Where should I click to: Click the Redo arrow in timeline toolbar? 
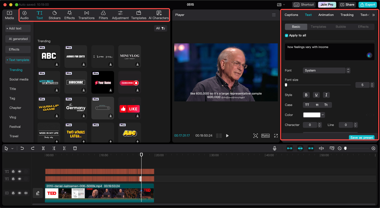tap(33, 148)
